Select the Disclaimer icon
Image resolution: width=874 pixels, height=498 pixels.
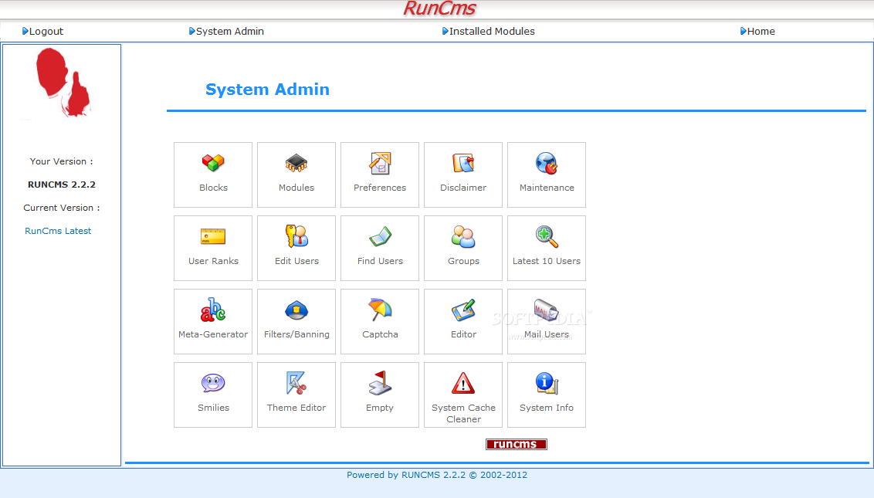click(x=463, y=164)
